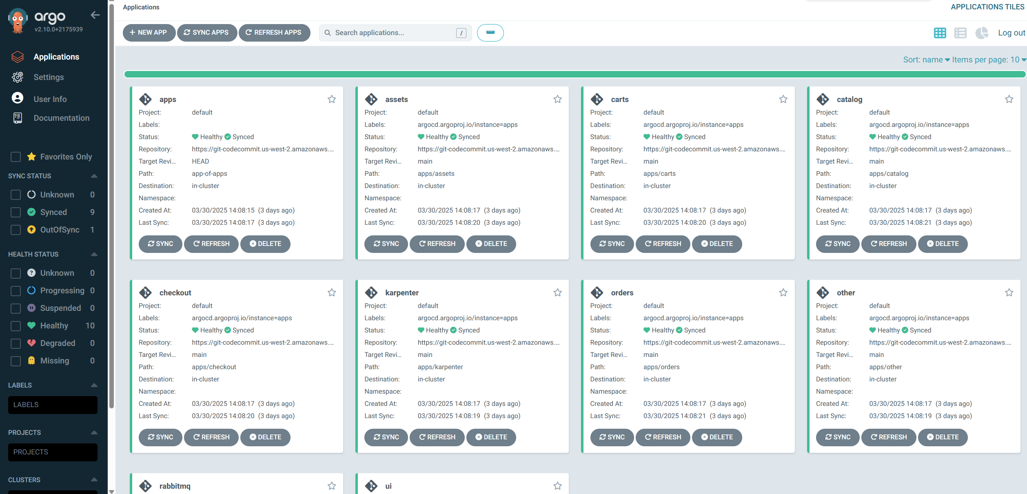
Task: Click the git icon on karpenter tile
Action: [x=371, y=292]
